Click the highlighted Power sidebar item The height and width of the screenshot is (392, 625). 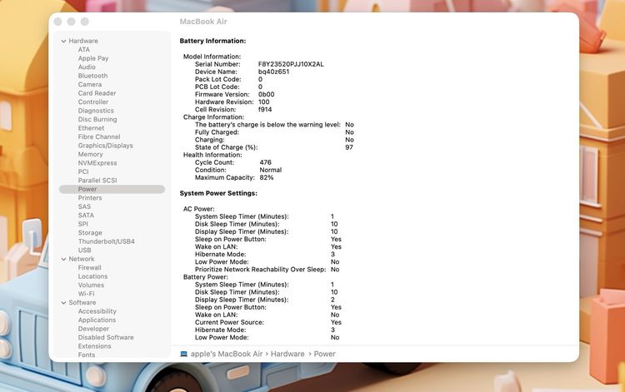tap(112, 190)
